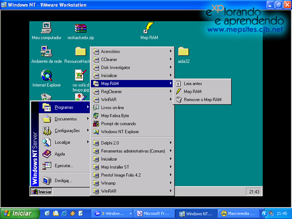The width and height of the screenshot is (292, 219).
Task: Launch Mep RAM from the submenu
Action: coord(202,91)
